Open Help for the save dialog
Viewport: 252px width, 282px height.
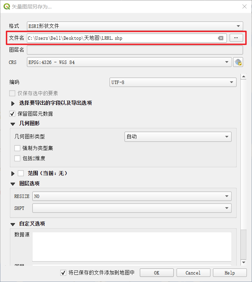230,273
